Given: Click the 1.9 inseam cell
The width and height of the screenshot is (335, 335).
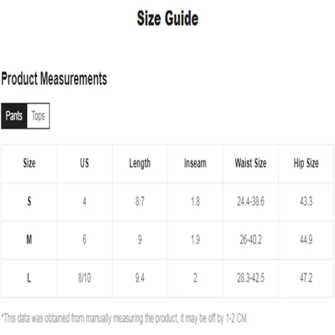Looking at the screenshot, I should tap(195, 240).
